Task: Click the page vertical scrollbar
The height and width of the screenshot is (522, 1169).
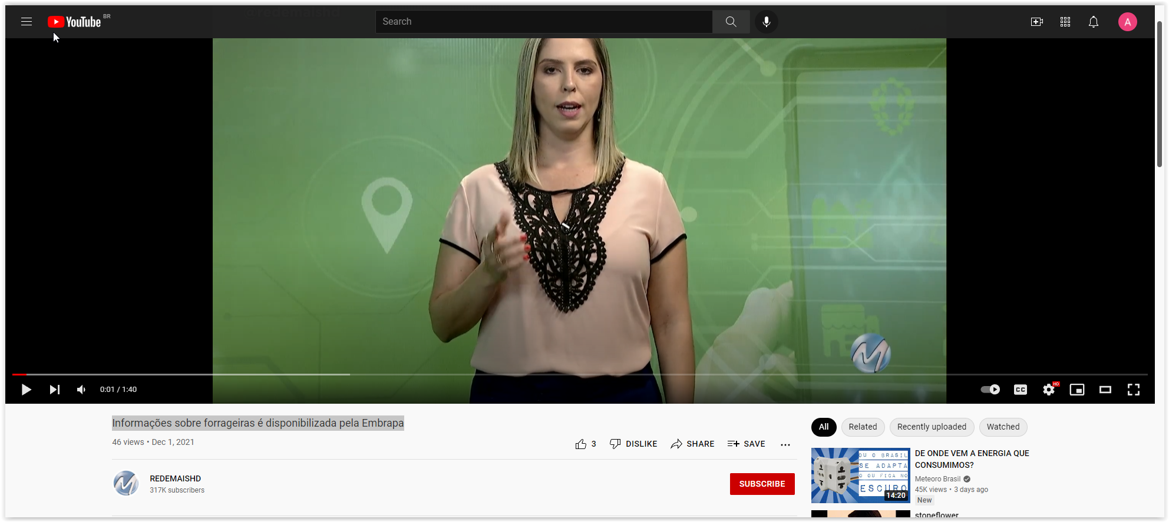Action: pyautogui.click(x=1159, y=94)
